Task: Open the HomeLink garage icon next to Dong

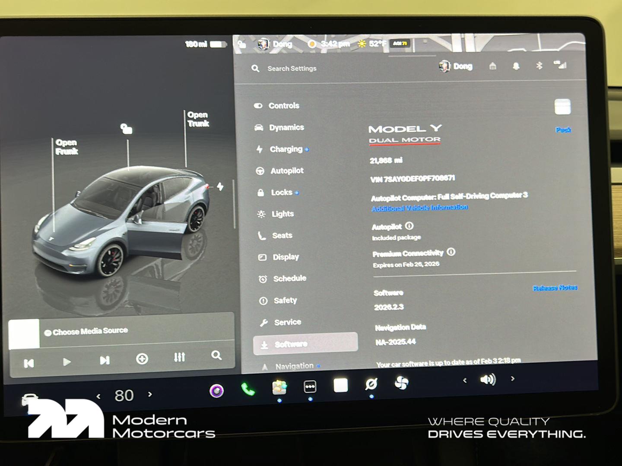Action: tap(492, 66)
